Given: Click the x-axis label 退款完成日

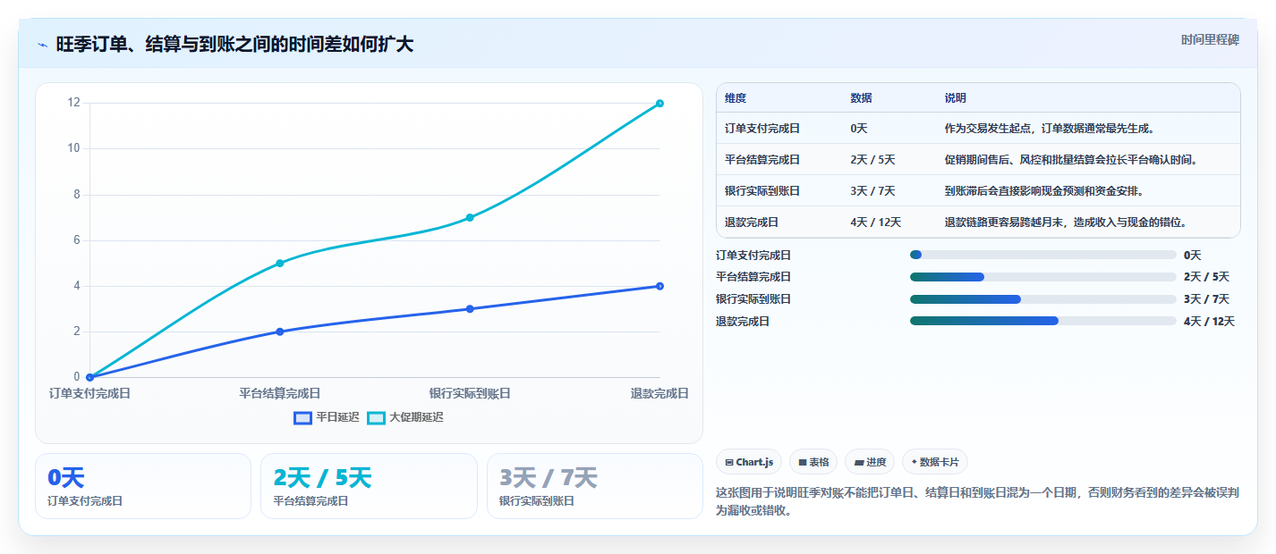Looking at the screenshot, I should click(659, 393).
